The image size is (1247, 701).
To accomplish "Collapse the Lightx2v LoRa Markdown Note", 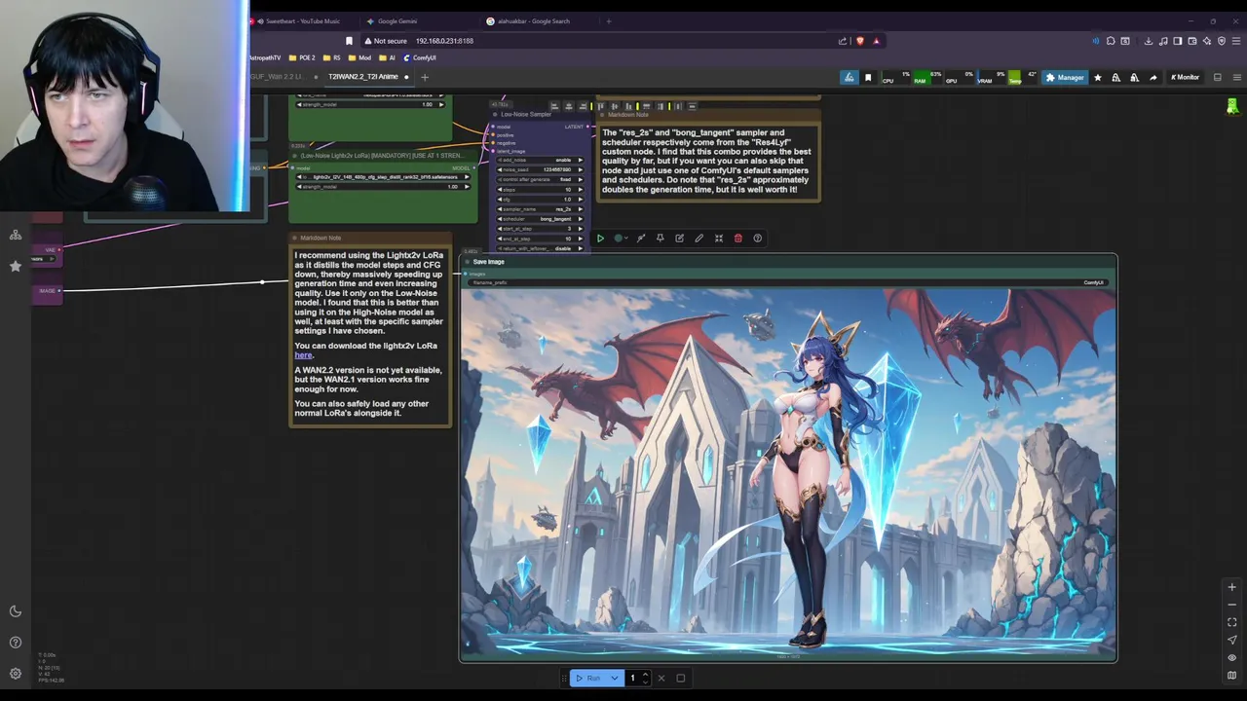I will [x=294, y=239].
